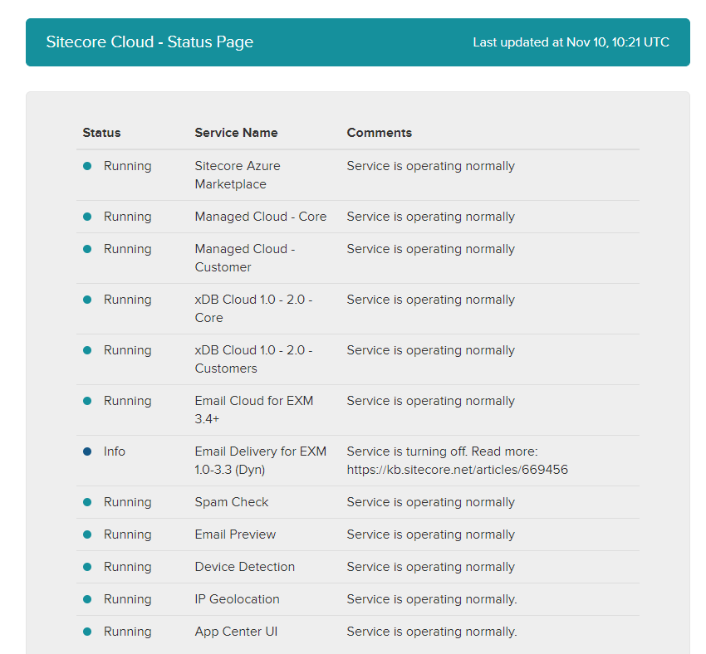Click Running label for Email Cloud for EXM
The image size is (706, 654).
(x=127, y=401)
